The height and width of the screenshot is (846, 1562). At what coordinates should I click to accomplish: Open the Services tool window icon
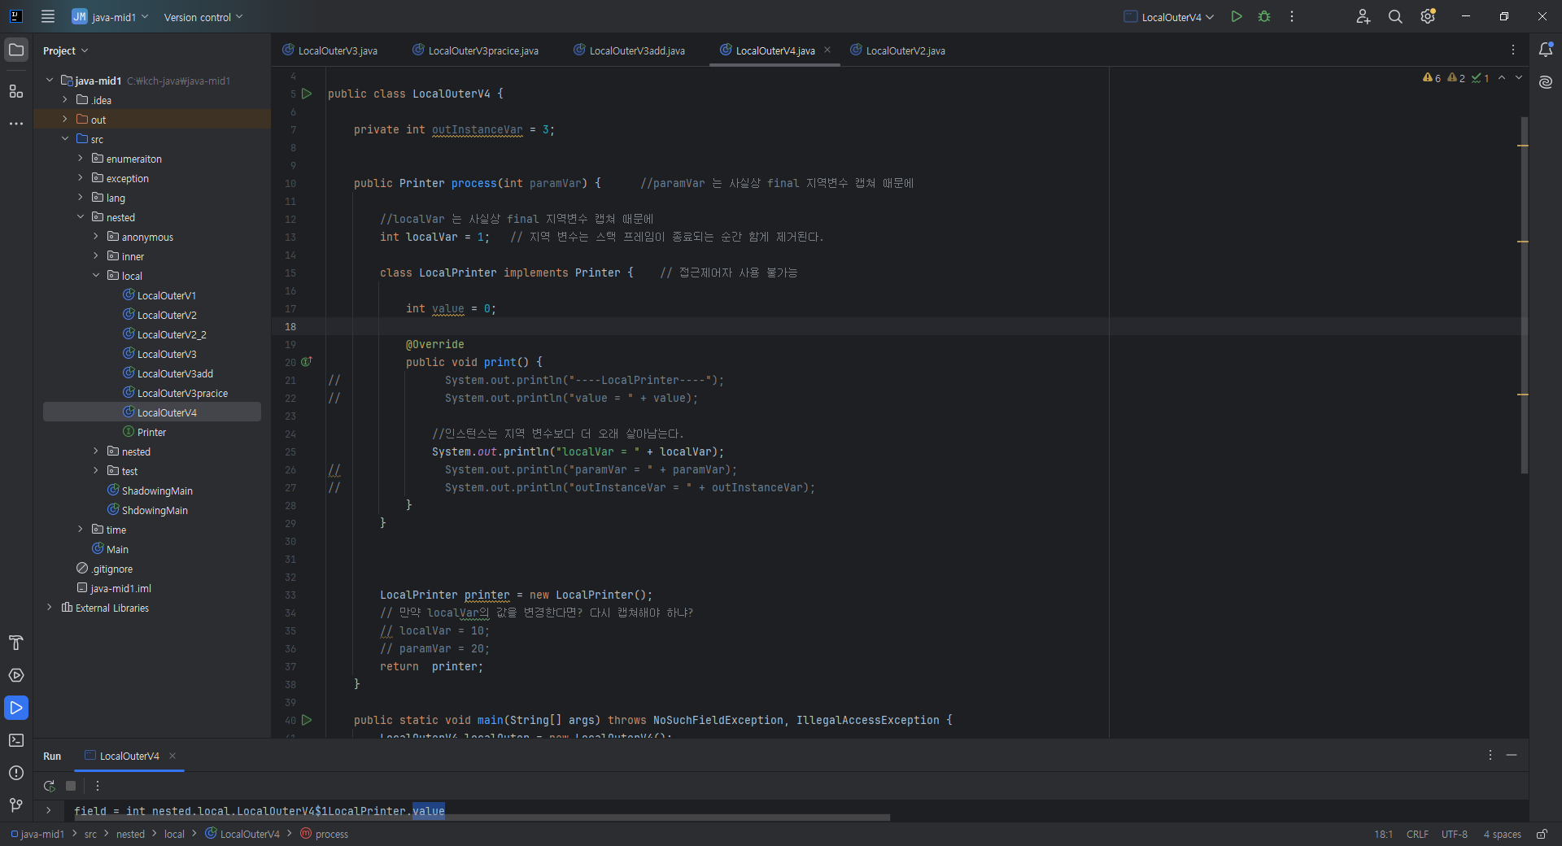point(16,675)
